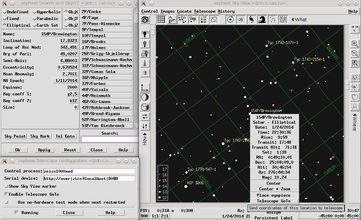Select 46P/Wirtanen in the comet list

(x=107, y=102)
